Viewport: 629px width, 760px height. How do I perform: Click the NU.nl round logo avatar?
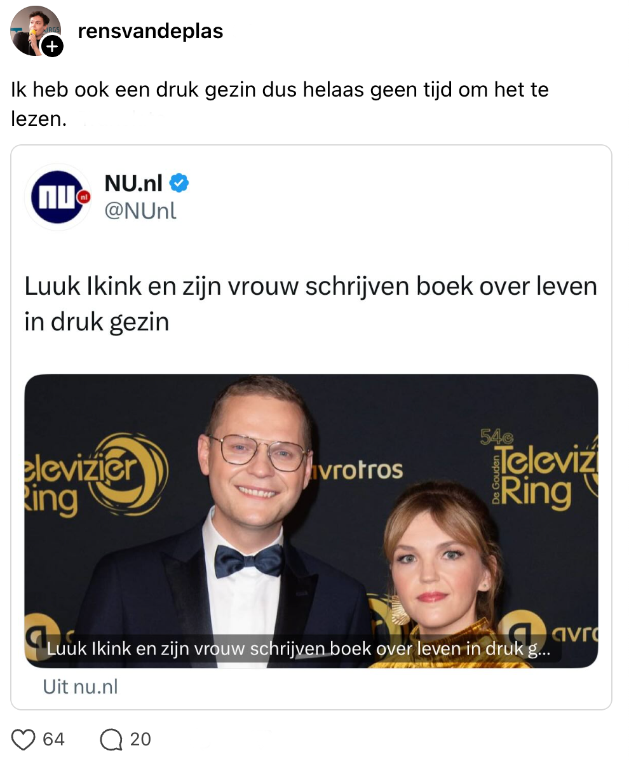pos(58,197)
